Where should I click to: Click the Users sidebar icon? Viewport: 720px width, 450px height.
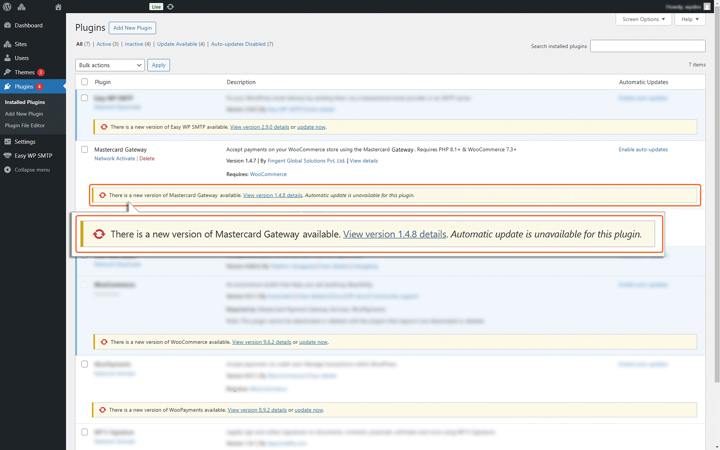pyautogui.click(x=8, y=58)
